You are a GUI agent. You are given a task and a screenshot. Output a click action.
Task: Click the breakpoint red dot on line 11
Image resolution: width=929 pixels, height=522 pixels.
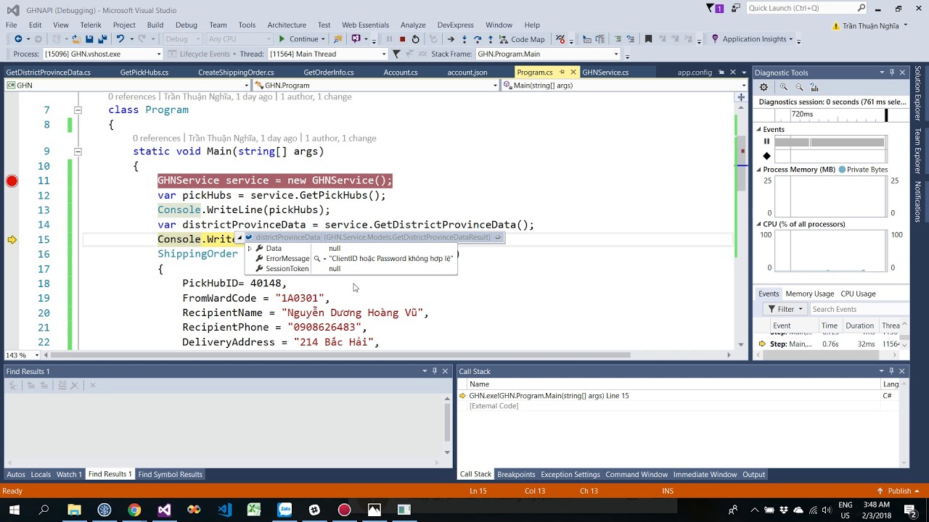pos(12,181)
